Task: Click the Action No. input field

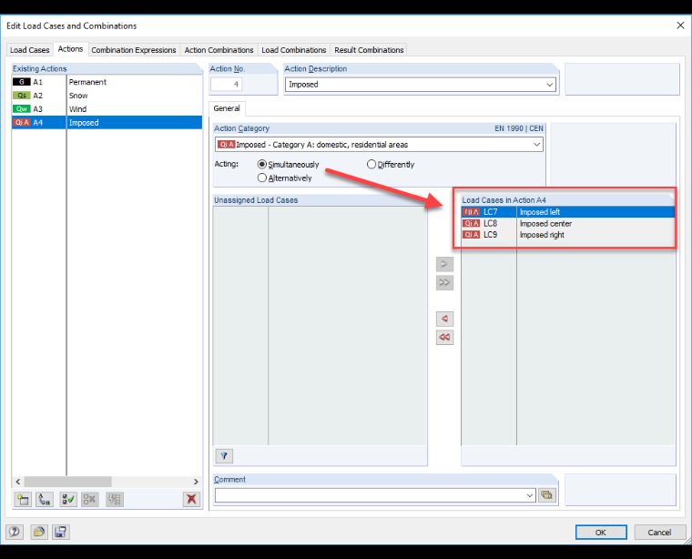Action: pyautogui.click(x=227, y=85)
